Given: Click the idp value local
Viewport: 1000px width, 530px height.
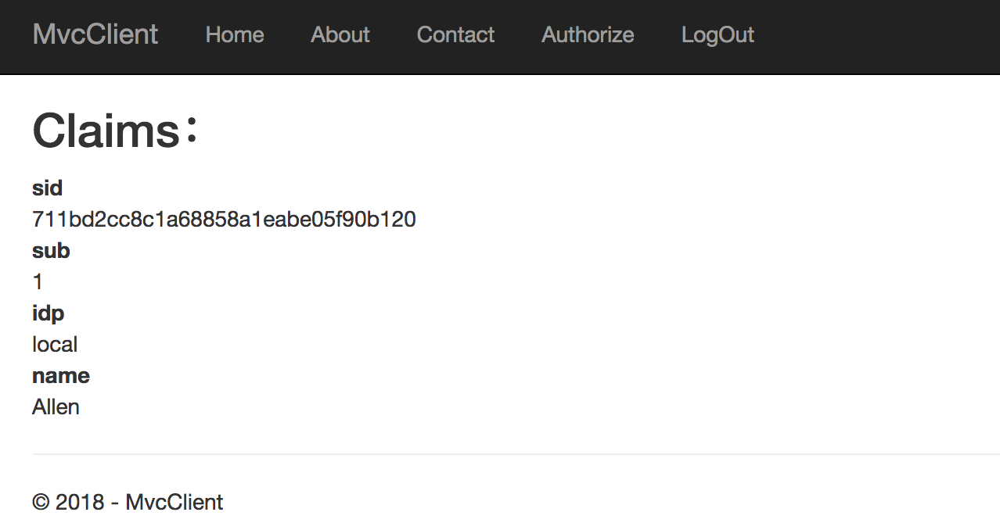Looking at the screenshot, I should (x=55, y=345).
